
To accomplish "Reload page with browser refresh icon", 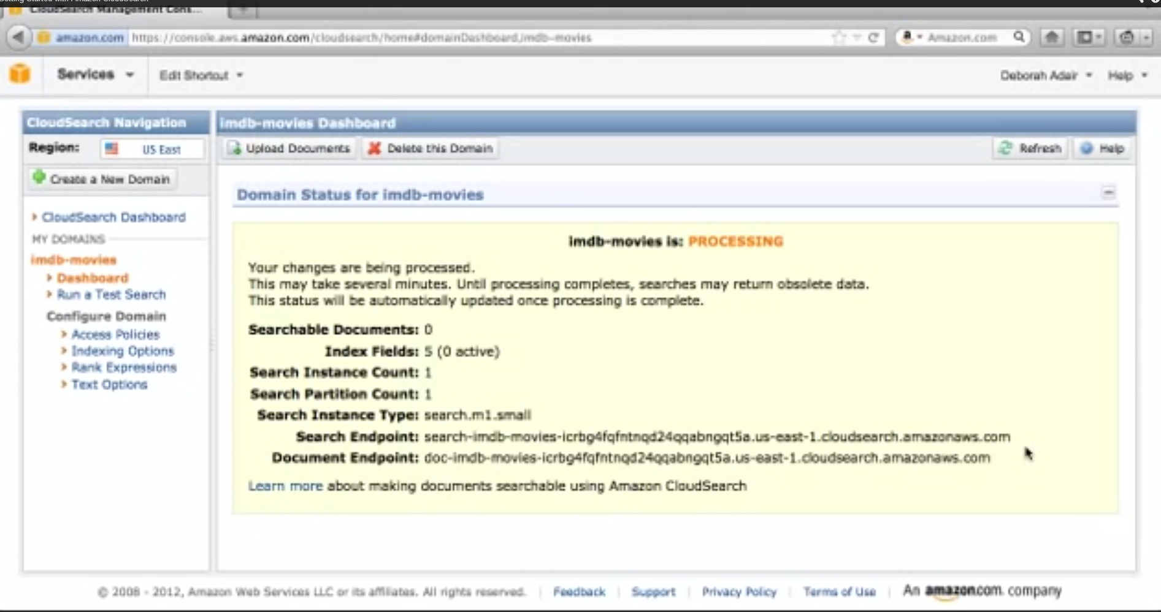I will coord(873,37).
